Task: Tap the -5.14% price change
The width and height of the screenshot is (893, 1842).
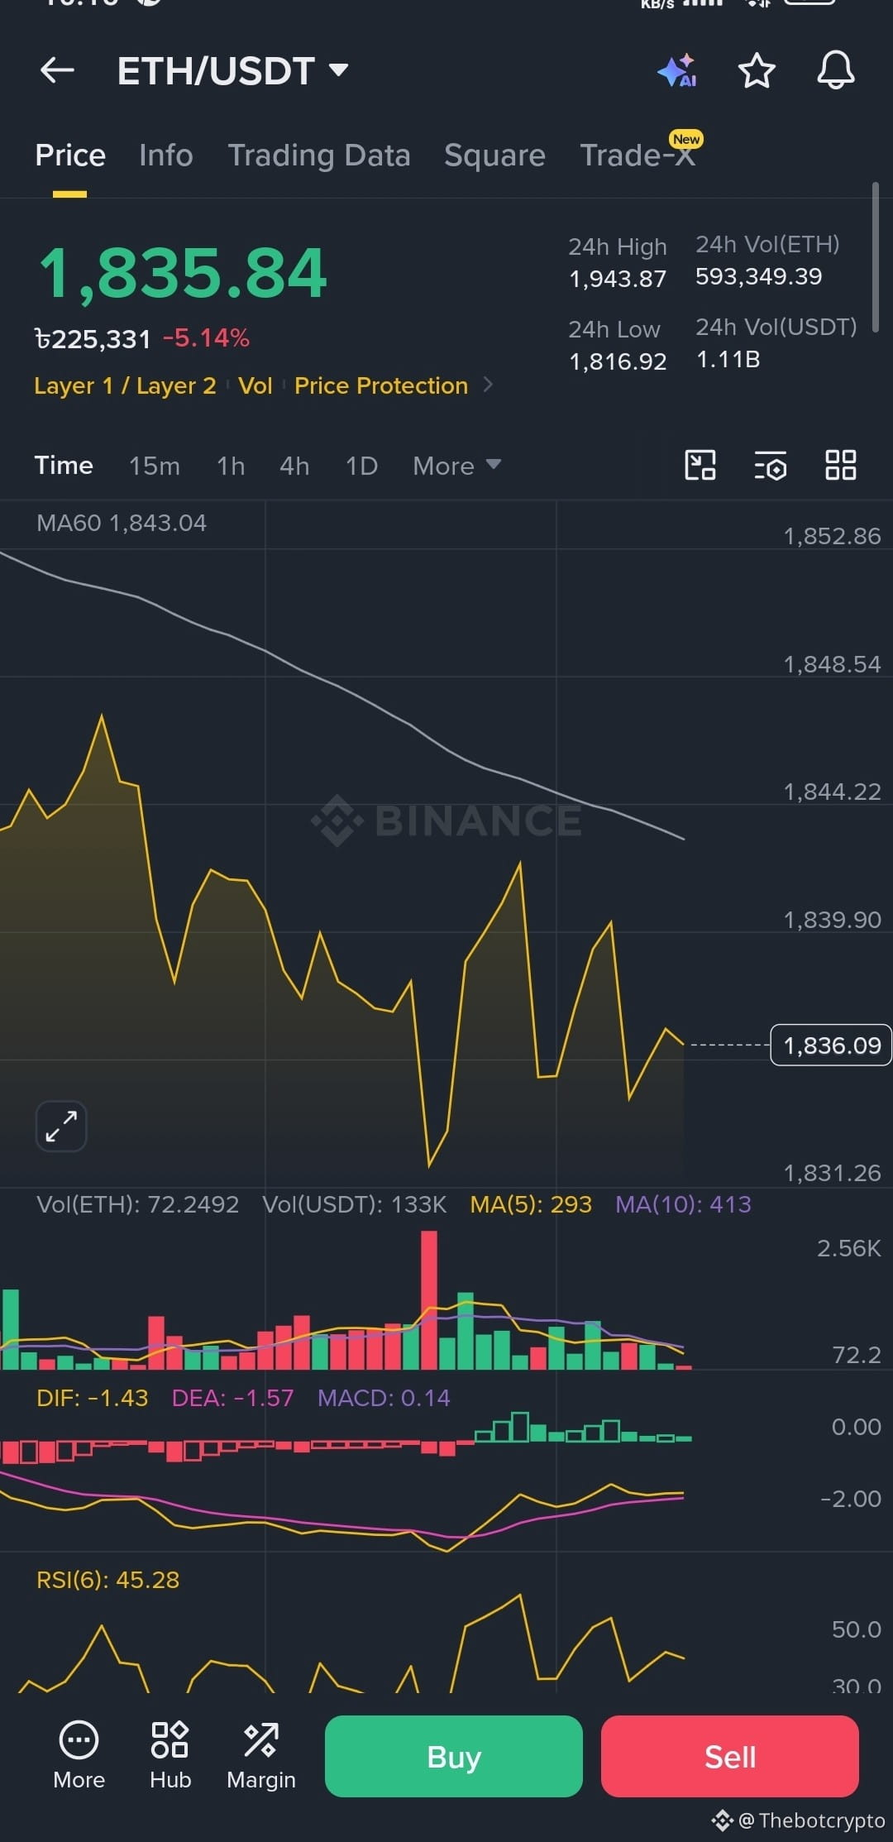Action: 206,337
